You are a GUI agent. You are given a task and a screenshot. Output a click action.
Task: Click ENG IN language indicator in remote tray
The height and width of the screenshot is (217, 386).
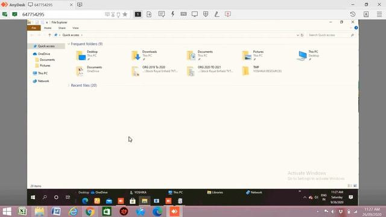click(324, 197)
